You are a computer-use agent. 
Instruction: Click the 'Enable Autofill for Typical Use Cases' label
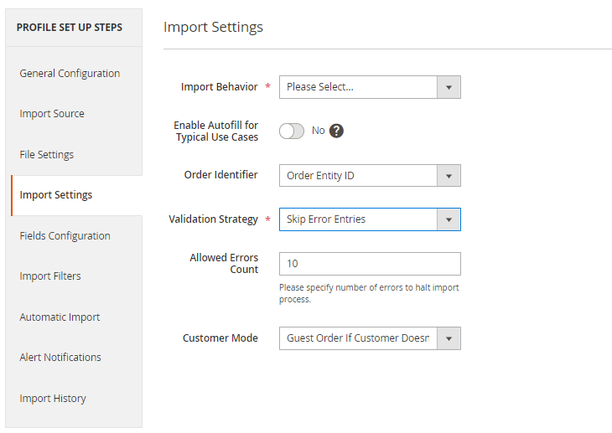point(216,131)
